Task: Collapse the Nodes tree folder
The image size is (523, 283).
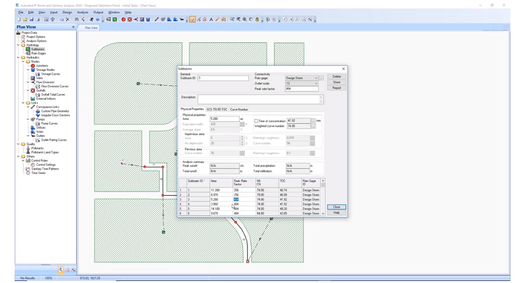Action: [23, 62]
